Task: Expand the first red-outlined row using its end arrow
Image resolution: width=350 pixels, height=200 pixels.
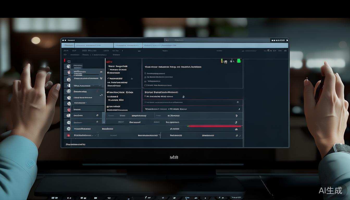Action: tap(238, 102)
